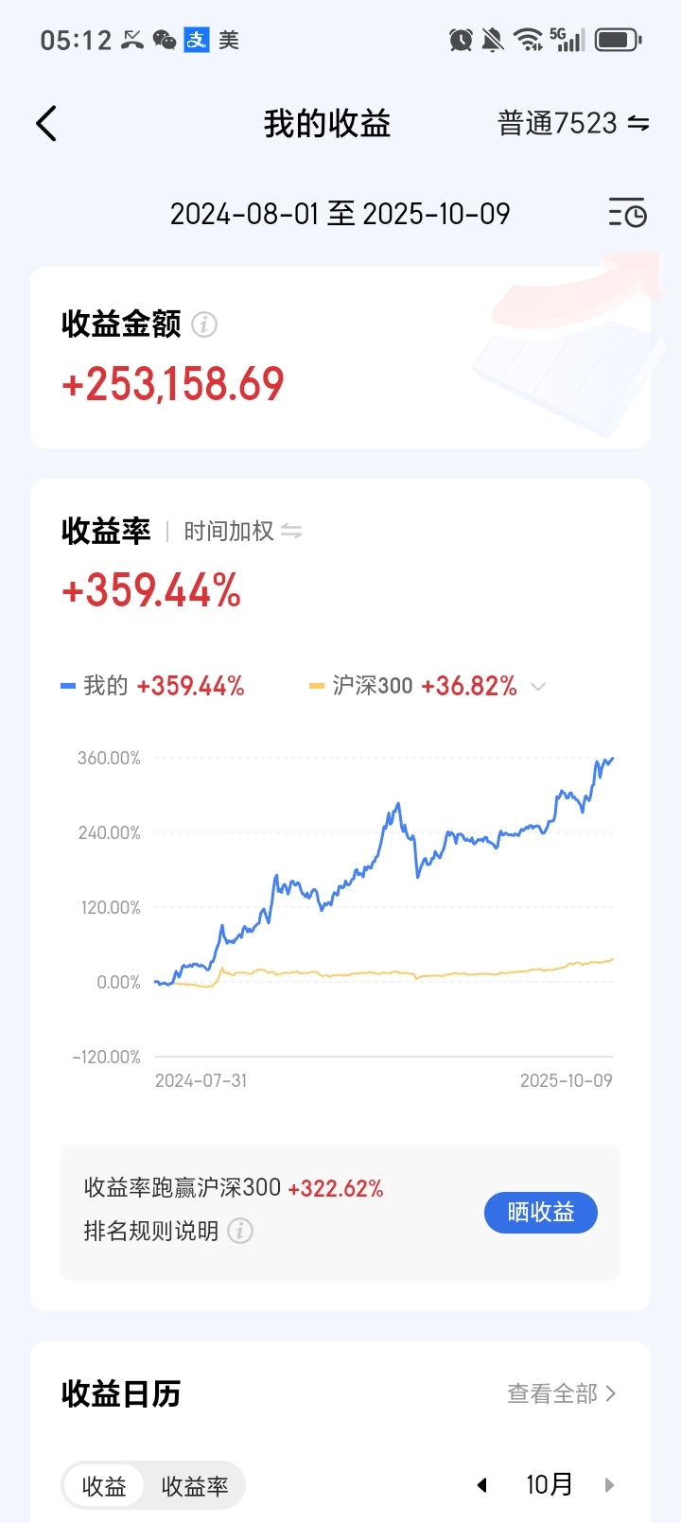The height and width of the screenshot is (1523, 681).
Task: Tap info icon beside 收益金额
Action: 204,324
